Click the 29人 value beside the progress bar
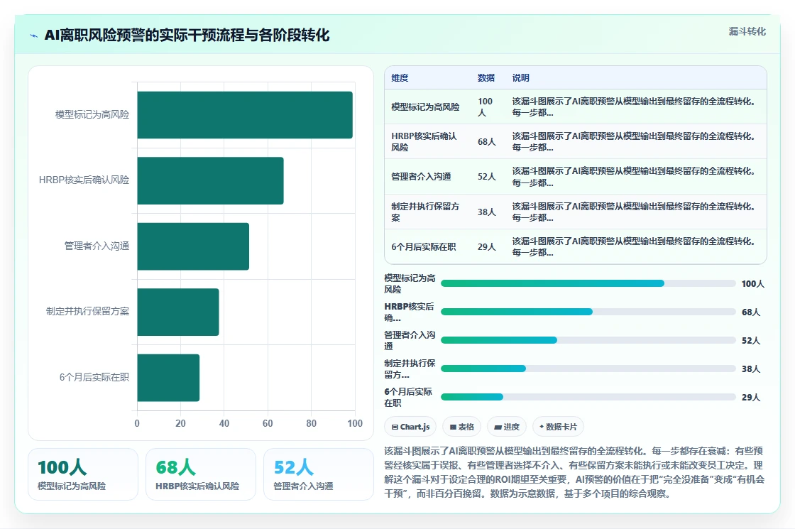 tap(750, 398)
